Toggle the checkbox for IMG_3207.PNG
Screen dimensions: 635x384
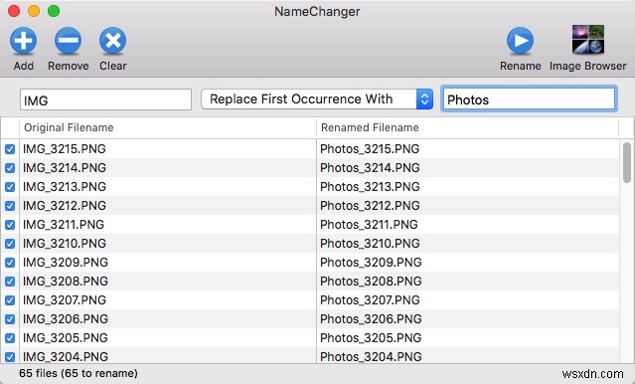(10, 300)
